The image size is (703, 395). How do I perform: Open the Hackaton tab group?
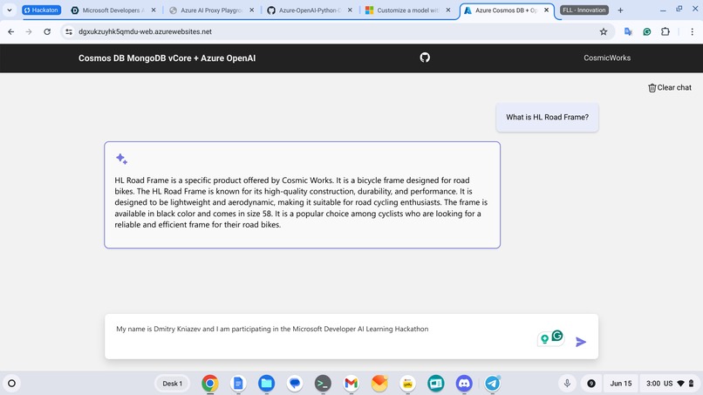pyautogui.click(x=41, y=10)
